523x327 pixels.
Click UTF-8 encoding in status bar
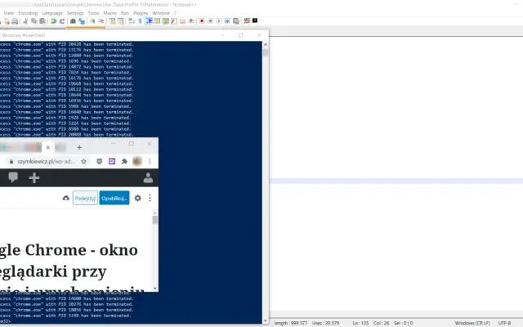point(504,323)
